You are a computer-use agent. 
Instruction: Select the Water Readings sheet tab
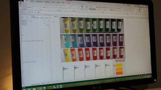click(36, 84)
